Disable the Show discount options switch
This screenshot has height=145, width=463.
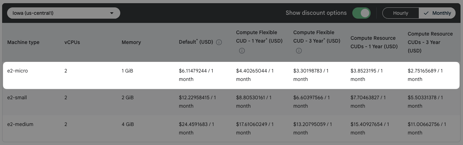click(361, 13)
